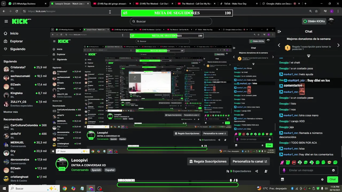Send the pink clapping hands emote

pyautogui.click(x=282, y=162)
